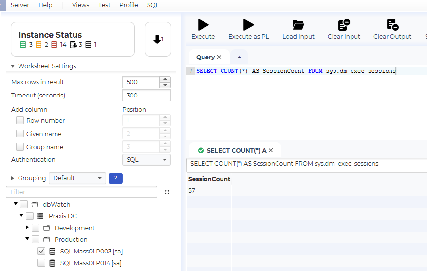Image resolution: width=427 pixels, height=271 pixels.
Task: Run query with Execute as PL
Action: 248,25
